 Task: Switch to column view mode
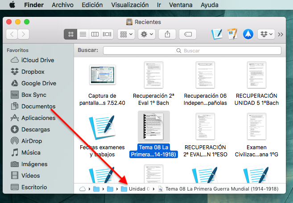tap(95, 34)
